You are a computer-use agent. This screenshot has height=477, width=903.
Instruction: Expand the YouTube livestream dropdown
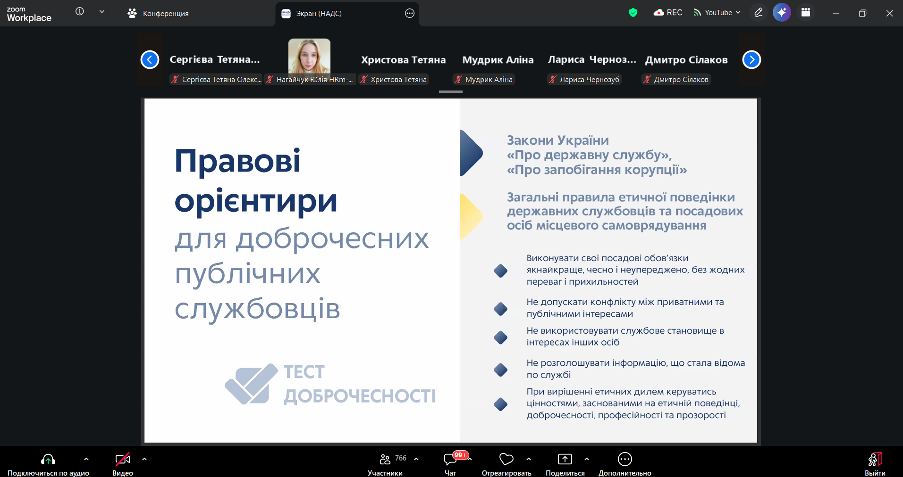[x=717, y=13]
